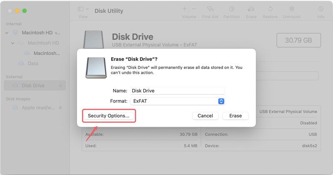Screen dimensions: 333x175
Task: Click the Erase toolbar icon
Action: [251, 9]
